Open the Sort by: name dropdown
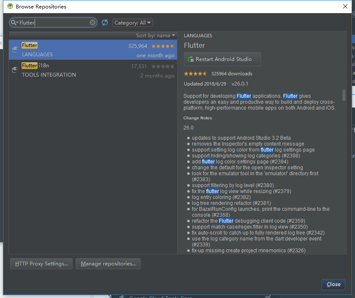This screenshot has height=298, width=355. [156, 36]
